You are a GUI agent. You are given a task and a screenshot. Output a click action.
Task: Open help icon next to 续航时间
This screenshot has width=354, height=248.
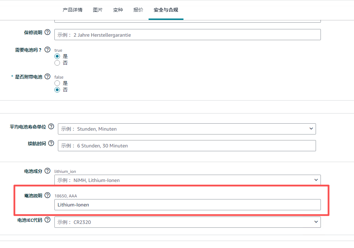(x=51, y=143)
